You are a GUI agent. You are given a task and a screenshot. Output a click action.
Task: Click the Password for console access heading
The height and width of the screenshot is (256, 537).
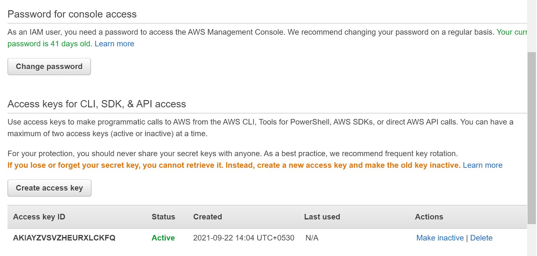point(72,14)
